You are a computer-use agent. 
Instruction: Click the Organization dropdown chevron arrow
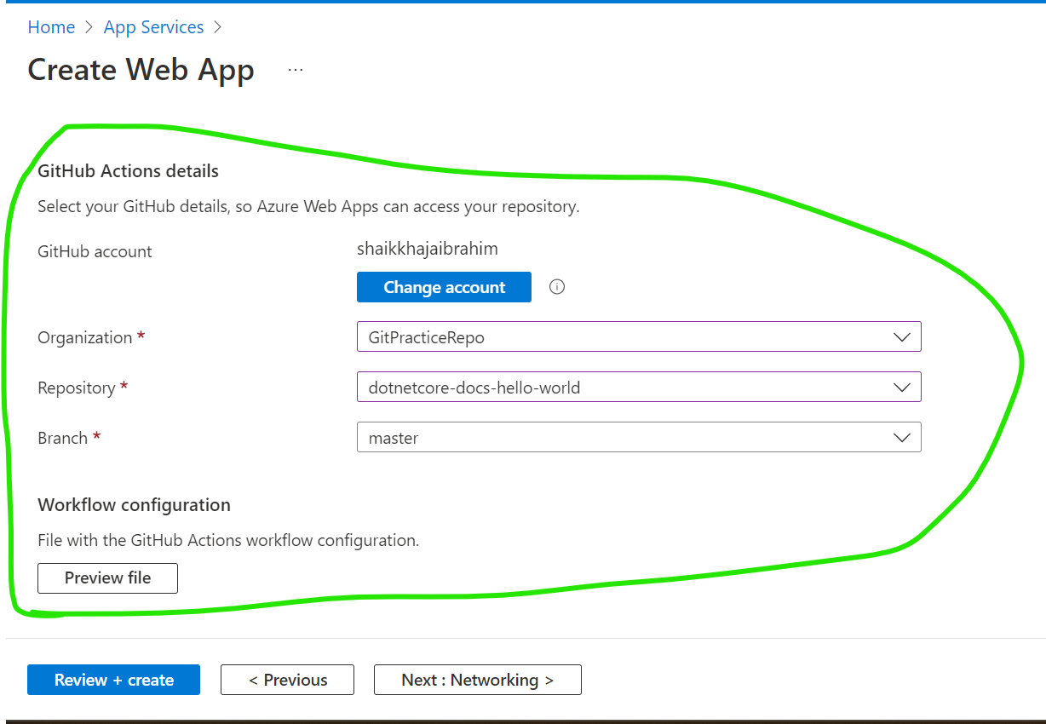[x=901, y=337]
